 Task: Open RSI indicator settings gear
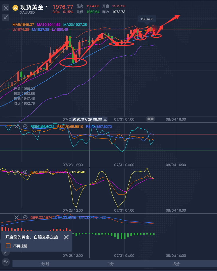[x=25, y=126]
